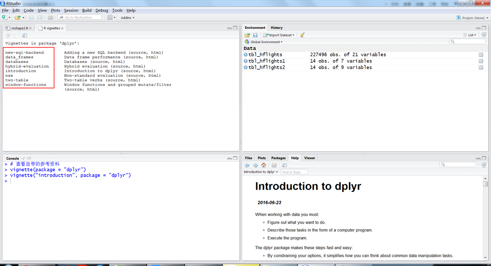491x266 pixels.
Task: Click the Save workspace disk icon
Action: pos(255,35)
